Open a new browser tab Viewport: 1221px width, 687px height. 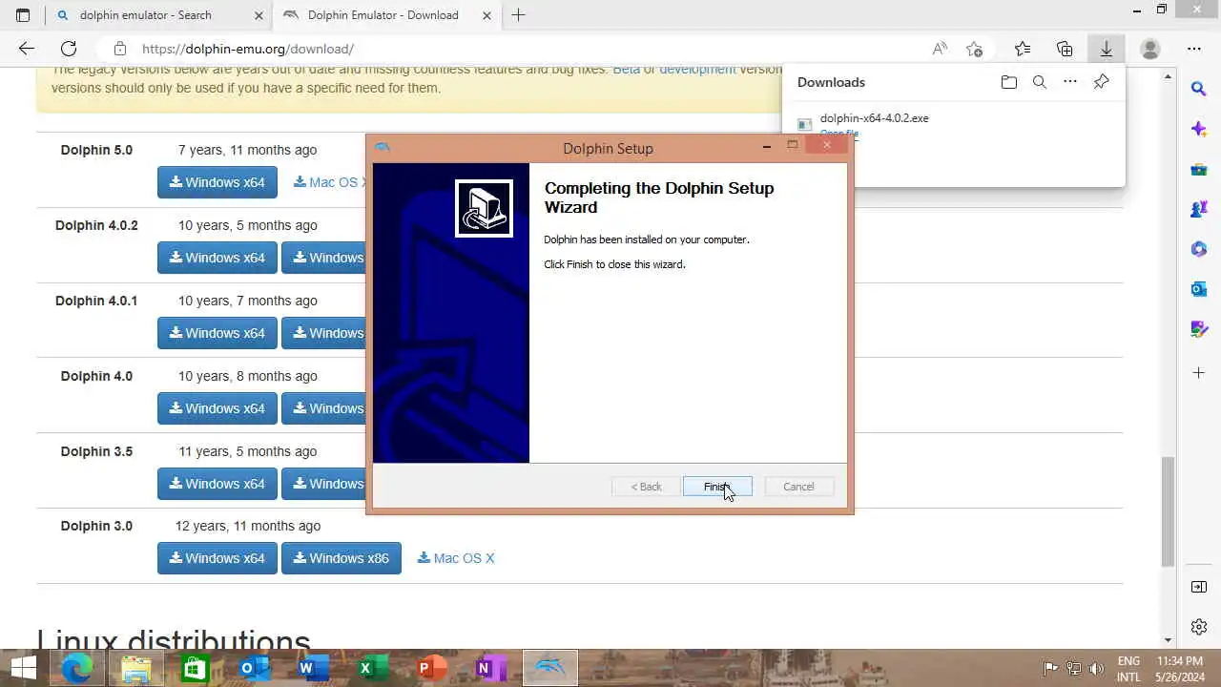(x=518, y=15)
